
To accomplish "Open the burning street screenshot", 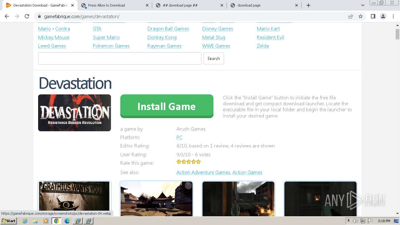I will click(x=238, y=198).
